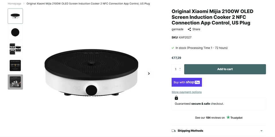Screen dimensions: 275x137
Task: Click the main induction cooker product image
Action: coord(91,73)
